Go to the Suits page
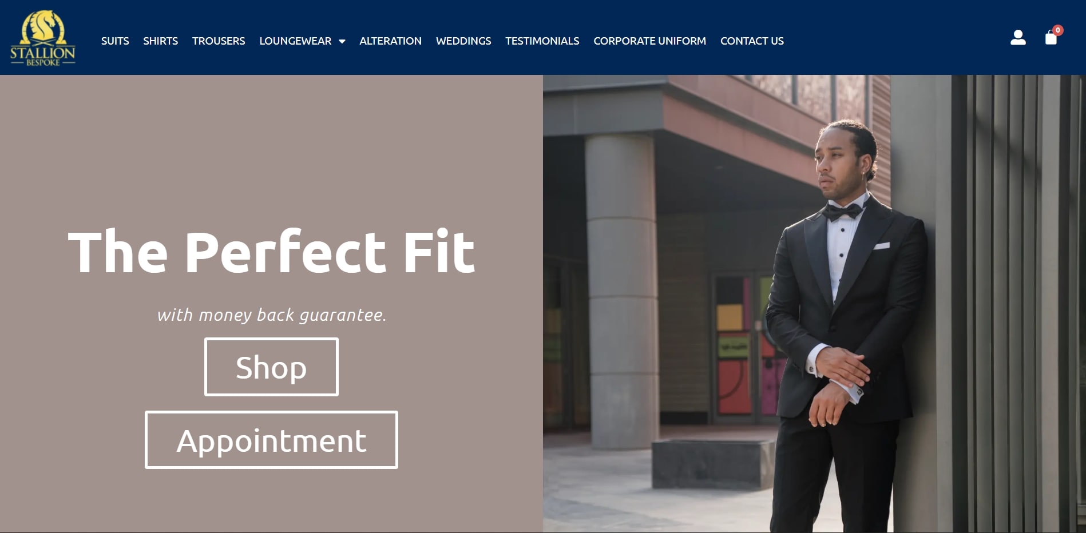The height and width of the screenshot is (533, 1086). click(115, 41)
